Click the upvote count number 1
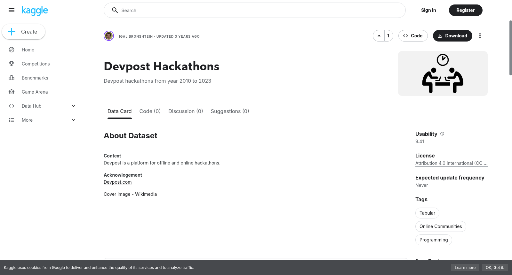The width and height of the screenshot is (512, 275). click(388, 36)
